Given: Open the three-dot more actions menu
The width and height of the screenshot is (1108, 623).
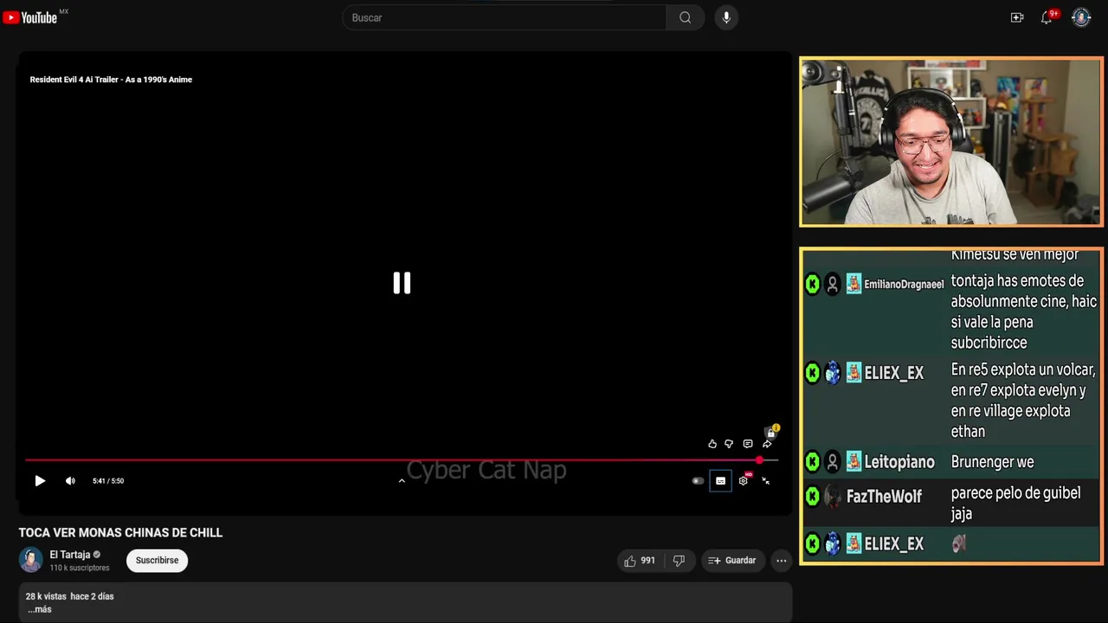Looking at the screenshot, I should pos(782,561).
